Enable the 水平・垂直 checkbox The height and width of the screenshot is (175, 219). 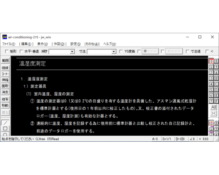pos(21,51)
